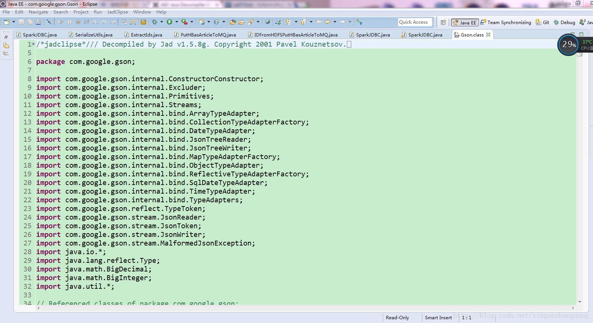Toggle Skip All Breakpoints
Image resolution: width=593 pixels, height=323 pixels.
click(49, 22)
